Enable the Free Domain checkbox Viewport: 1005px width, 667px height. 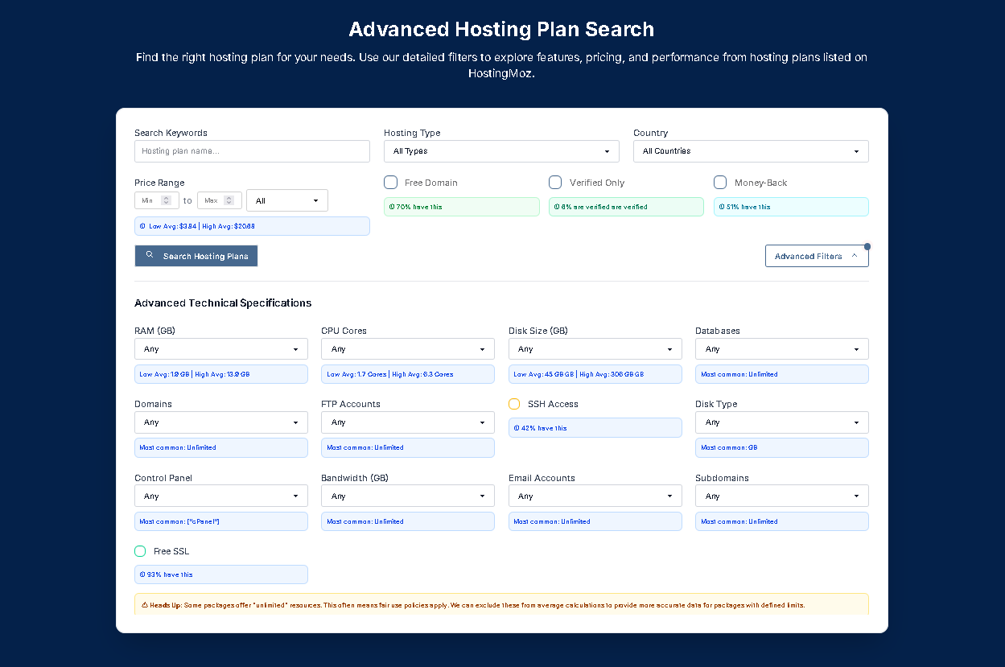point(390,182)
